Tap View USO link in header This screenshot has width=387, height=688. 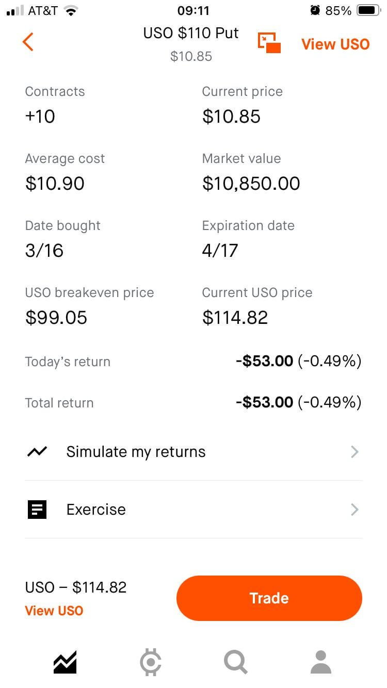pos(335,44)
